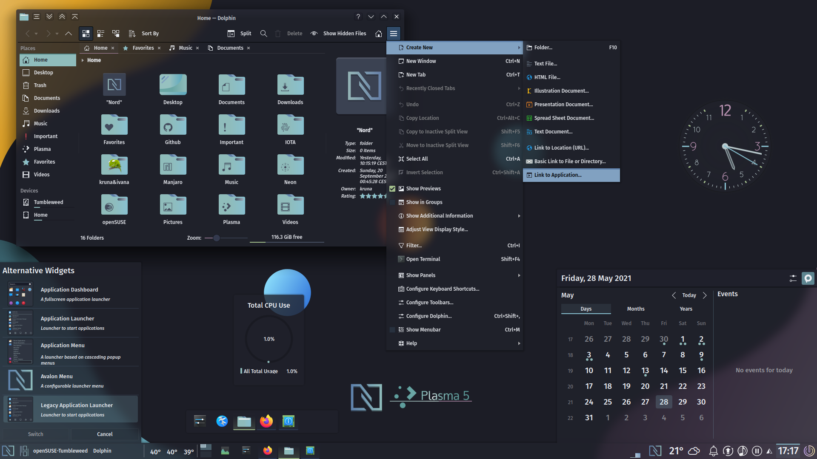Screen dimensions: 817x459
Task: Go back using the Dolphin back arrow
Action: (27, 33)
